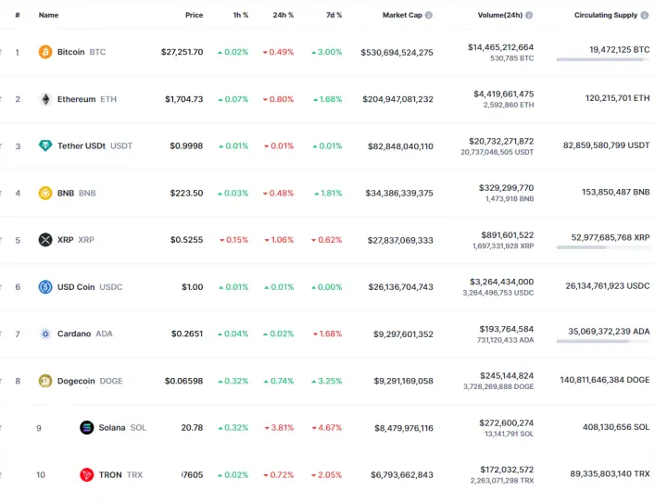Sort the table by Name column
This screenshot has width=655, height=504.
coord(48,15)
